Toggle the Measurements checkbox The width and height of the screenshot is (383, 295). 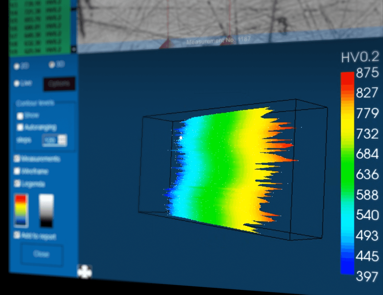click(x=17, y=159)
